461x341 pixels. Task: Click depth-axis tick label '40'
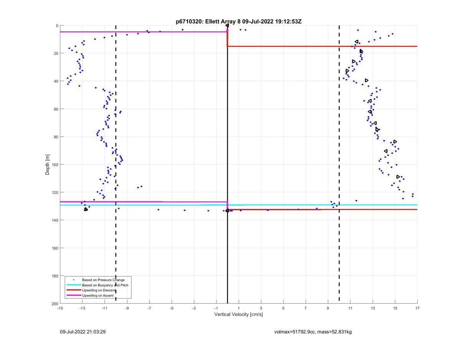point(56,81)
